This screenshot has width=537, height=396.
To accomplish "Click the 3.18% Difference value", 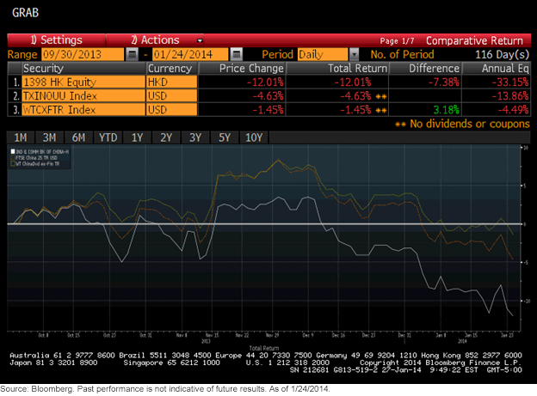I will (x=446, y=109).
